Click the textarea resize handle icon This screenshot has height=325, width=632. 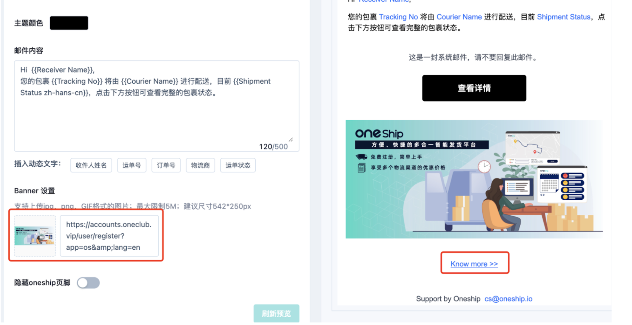291,140
